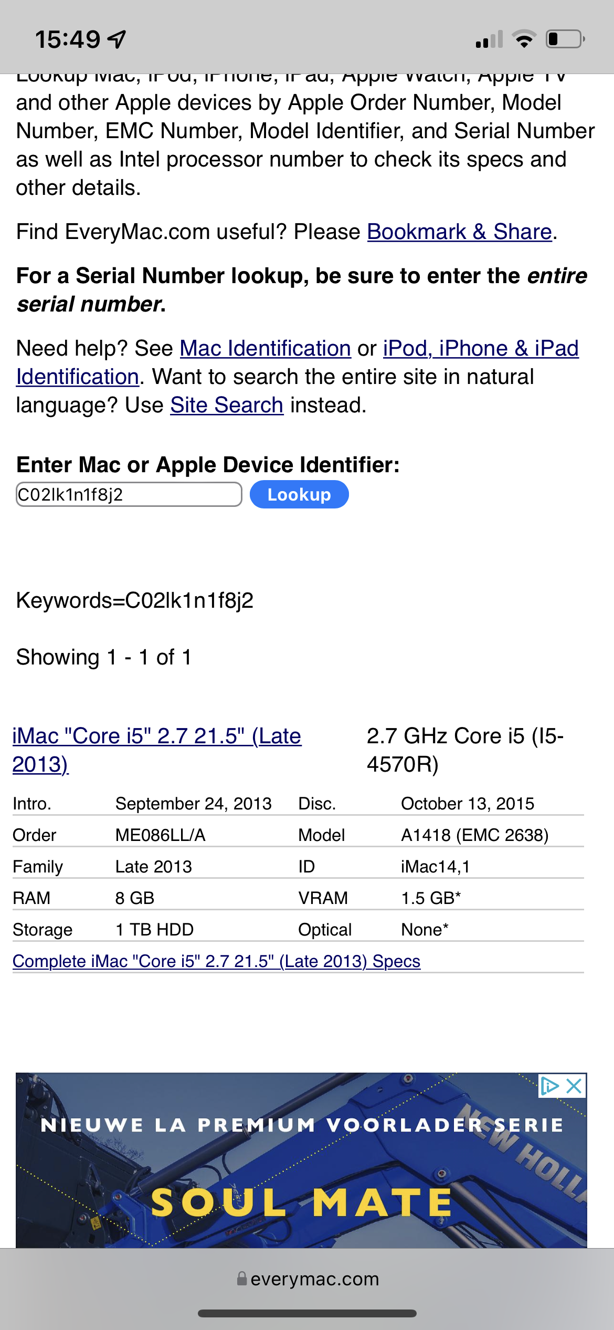Tap the location arrow in the status bar

click(117, 39)
